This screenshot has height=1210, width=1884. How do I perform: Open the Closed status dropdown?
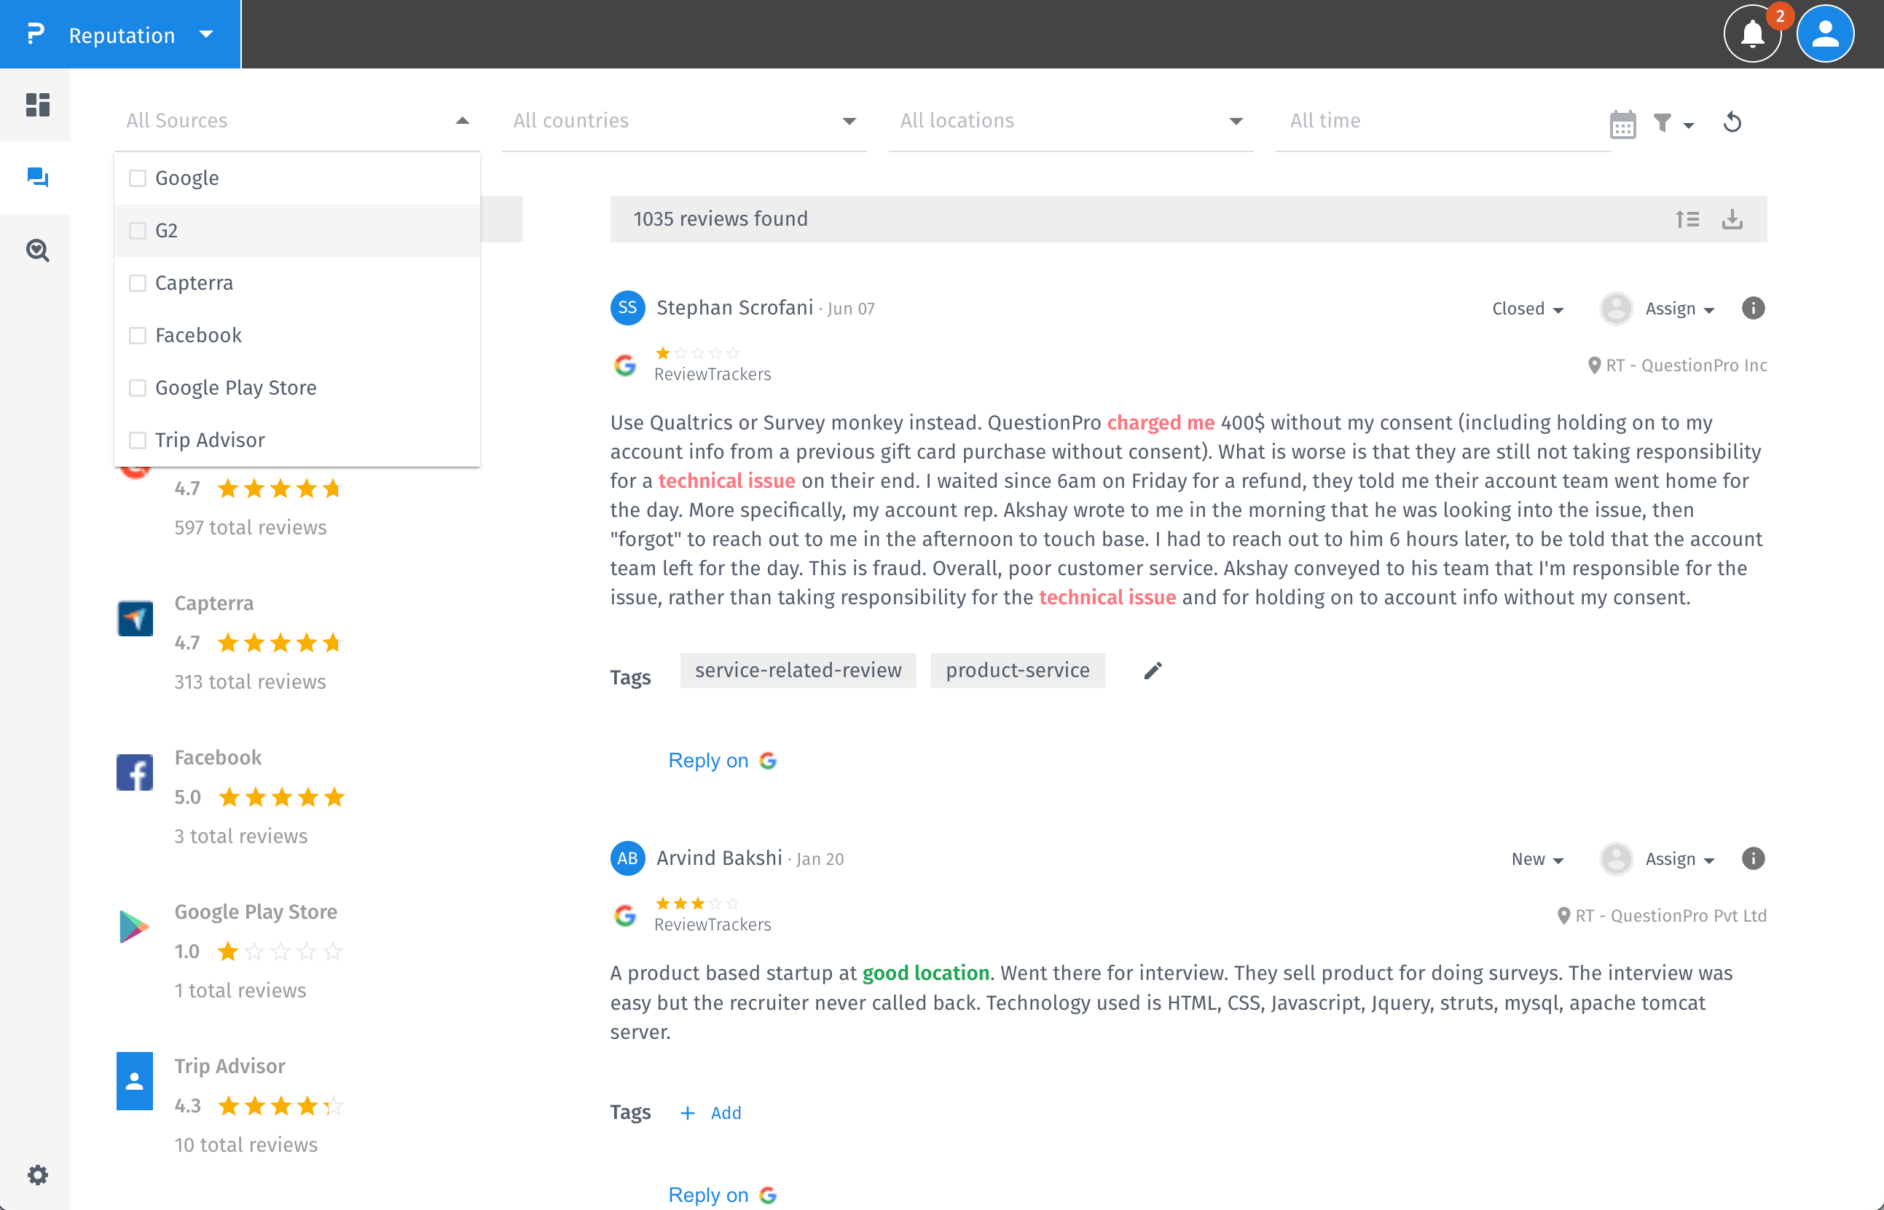click(1527, 309)
